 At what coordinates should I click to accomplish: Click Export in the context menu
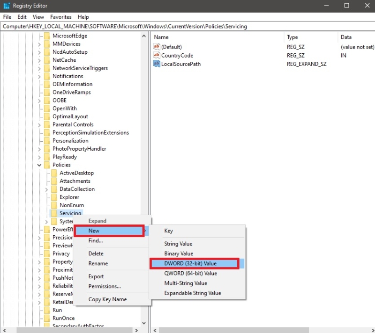click(x=96, y=276)
